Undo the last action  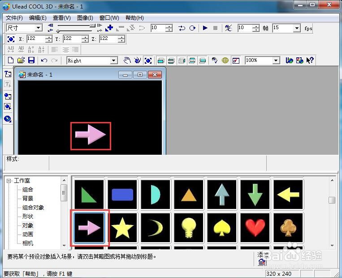pyautogui.click(x=44, y=60)
